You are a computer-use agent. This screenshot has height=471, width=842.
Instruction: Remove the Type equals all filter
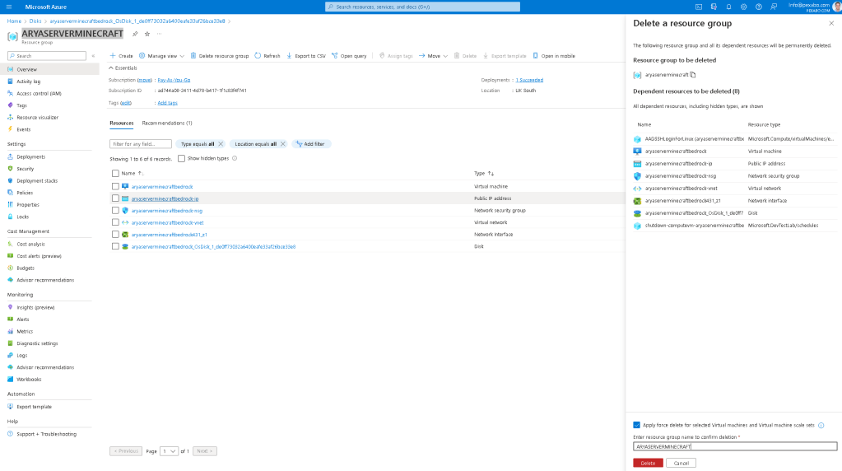pos(221,144)
